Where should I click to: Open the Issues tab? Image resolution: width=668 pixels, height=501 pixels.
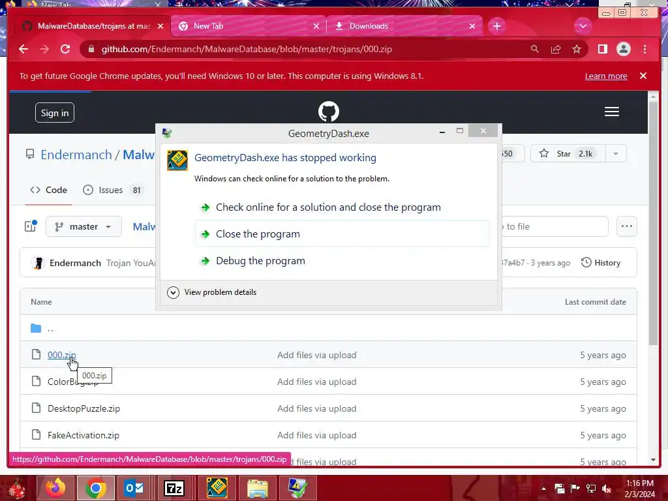point(112,190)
